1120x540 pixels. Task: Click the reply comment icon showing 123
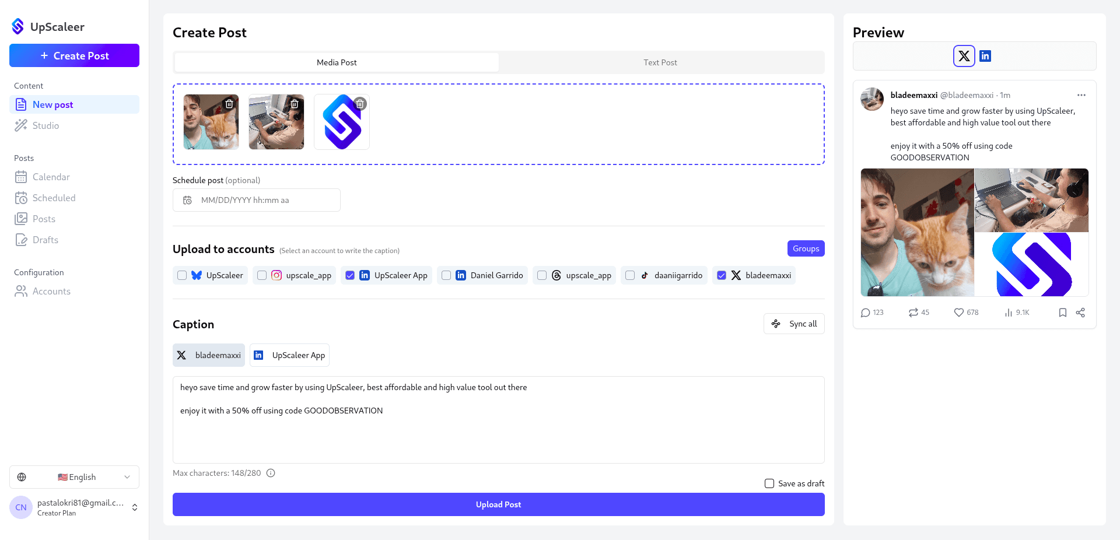pyautogui.click(x=866, y=313)
